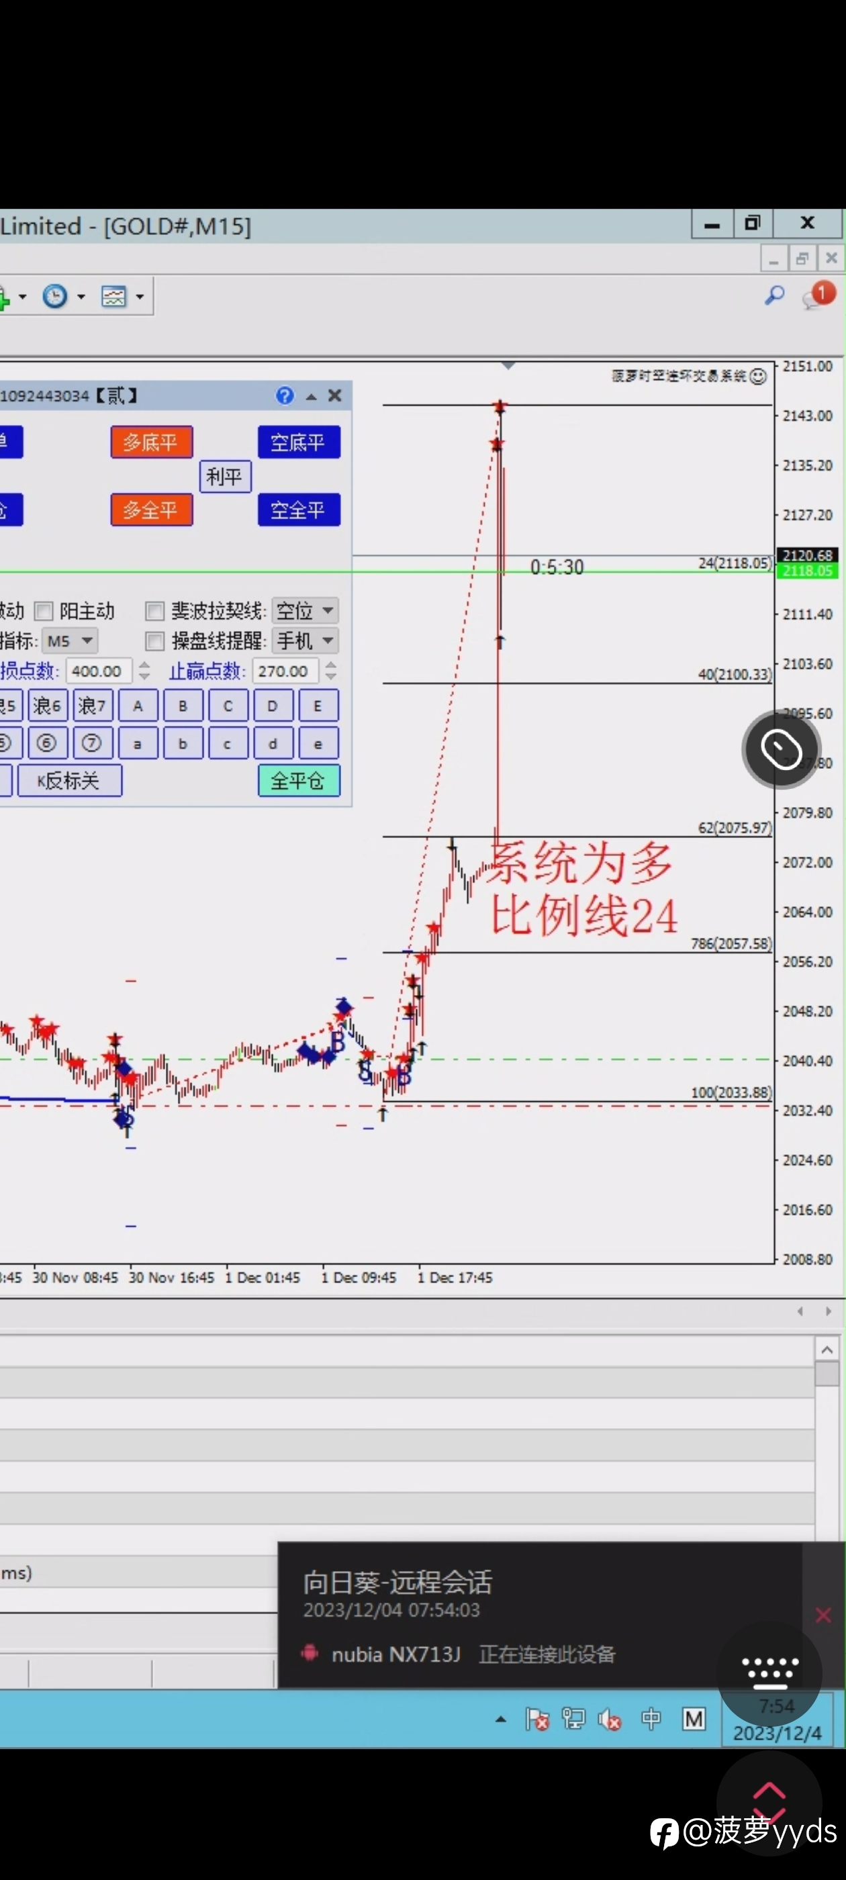Click the 浪7 wave button
This screenshot has height=1880, width=846.
pos(93,706)
